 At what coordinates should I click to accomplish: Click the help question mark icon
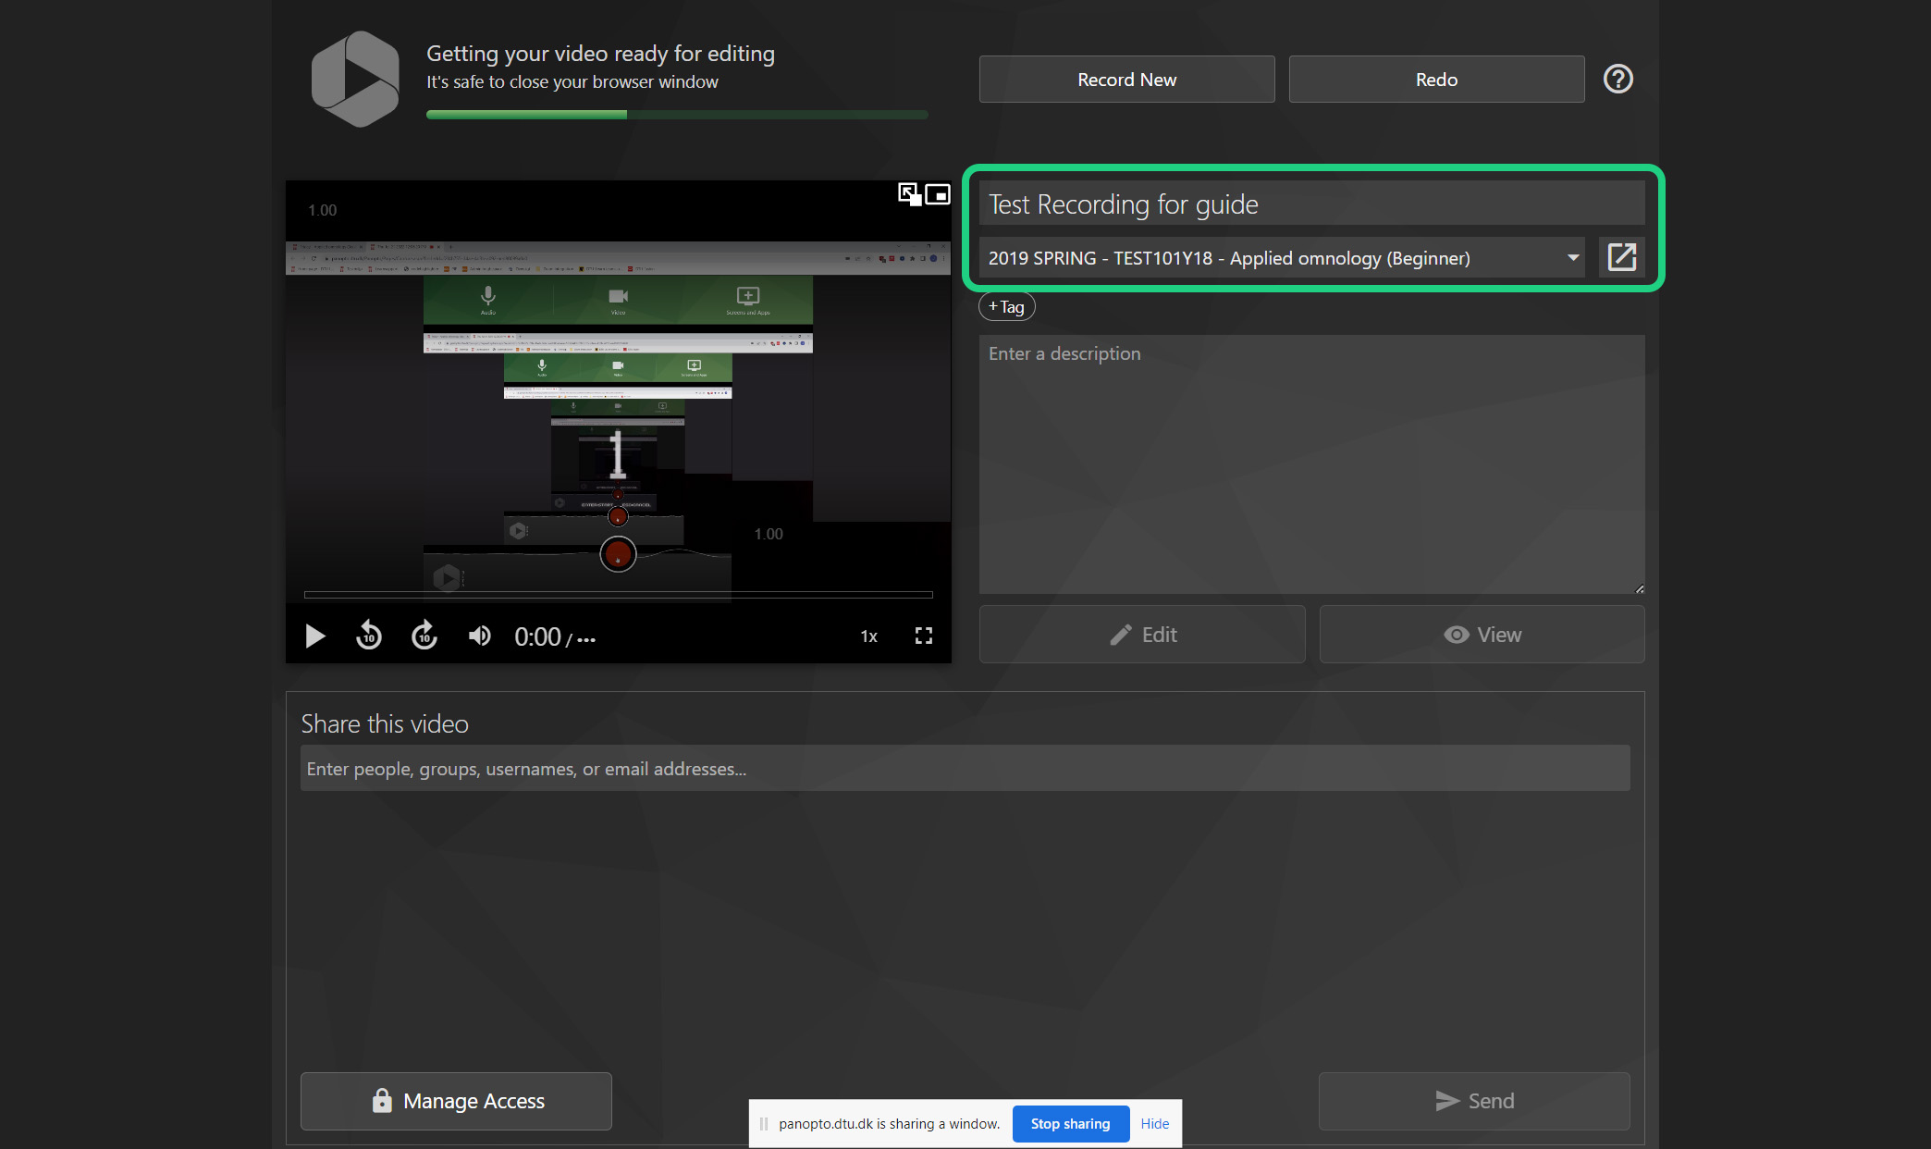click(1617, 79)
